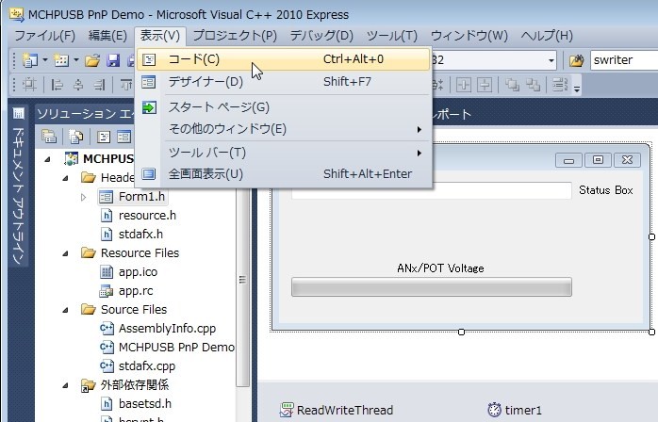
Task: Expand the ツール バー(T) submenu
Action: click(x=284, y=153)
